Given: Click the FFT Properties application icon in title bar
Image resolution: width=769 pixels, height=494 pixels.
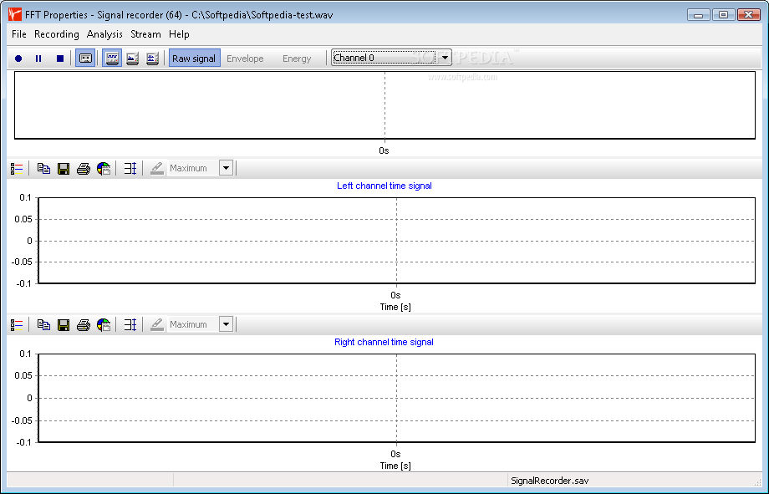Looking at the screenshot, I should click(x=15, y=14).
